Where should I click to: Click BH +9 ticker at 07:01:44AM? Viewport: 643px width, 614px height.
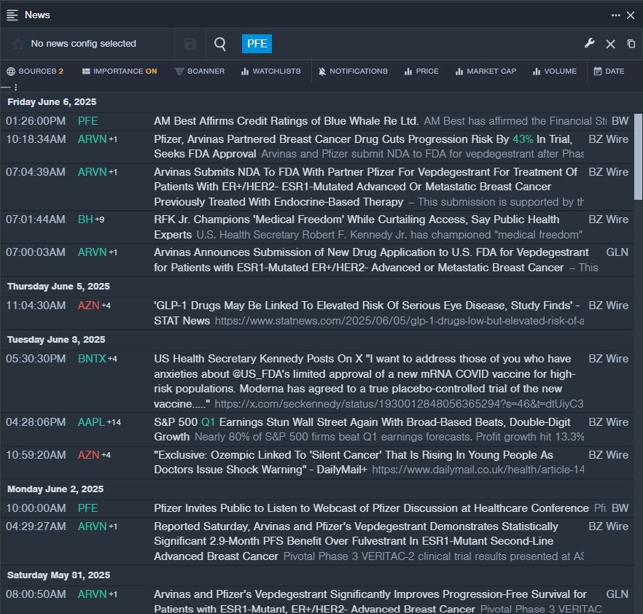tap(91, 219)
